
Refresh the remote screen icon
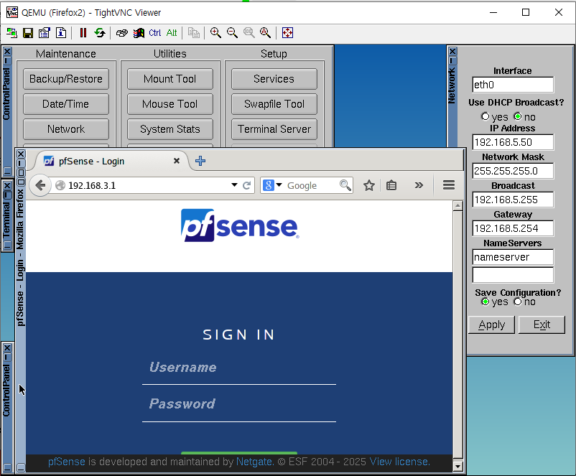click(x=100, y=33)
